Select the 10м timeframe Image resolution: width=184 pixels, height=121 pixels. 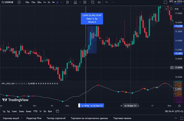27,2
